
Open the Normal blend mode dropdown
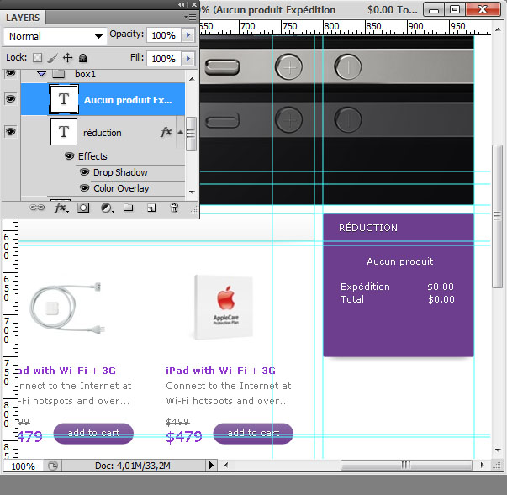coord(55,36)
